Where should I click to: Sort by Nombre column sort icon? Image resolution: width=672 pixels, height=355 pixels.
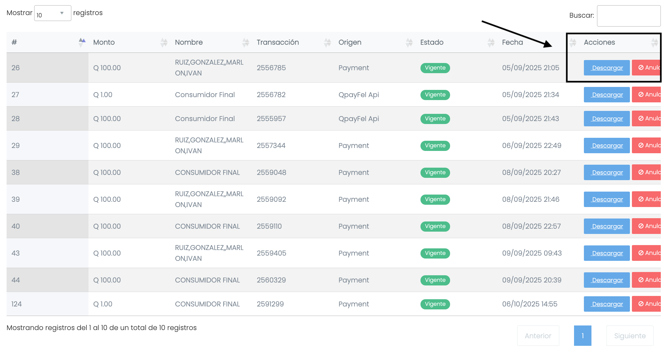pyautogui.click(x=246, y=42)
